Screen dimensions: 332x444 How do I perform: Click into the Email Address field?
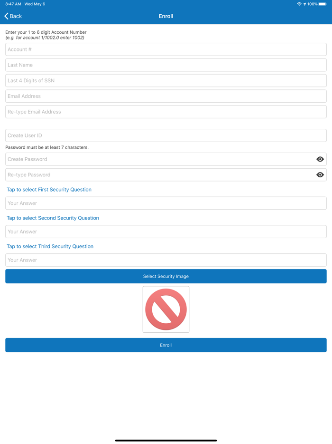(166, 97)
